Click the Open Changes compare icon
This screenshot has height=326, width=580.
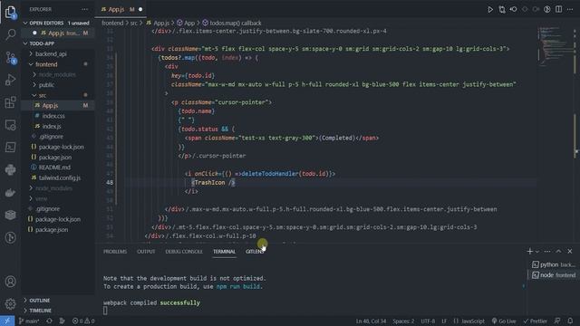pyautogui.click(x=502, y=9)
